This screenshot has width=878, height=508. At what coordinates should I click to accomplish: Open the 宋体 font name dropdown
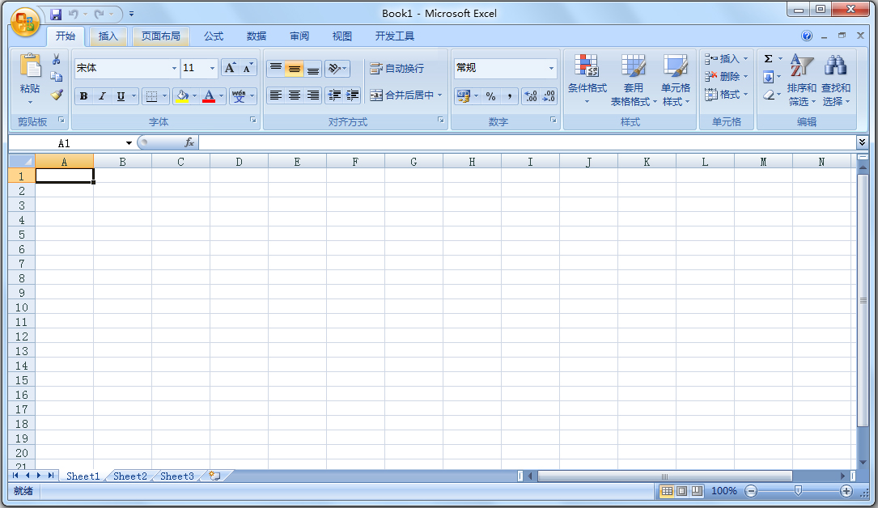tap(174, 68)
